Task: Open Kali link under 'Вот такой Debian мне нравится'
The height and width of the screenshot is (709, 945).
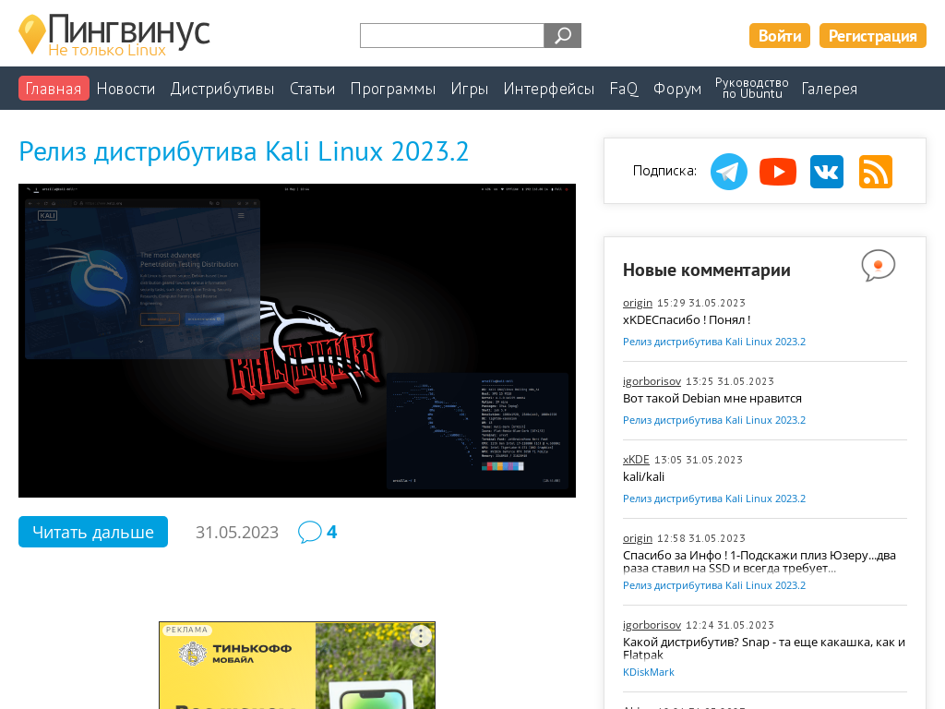Action: (x=713, y=420)
